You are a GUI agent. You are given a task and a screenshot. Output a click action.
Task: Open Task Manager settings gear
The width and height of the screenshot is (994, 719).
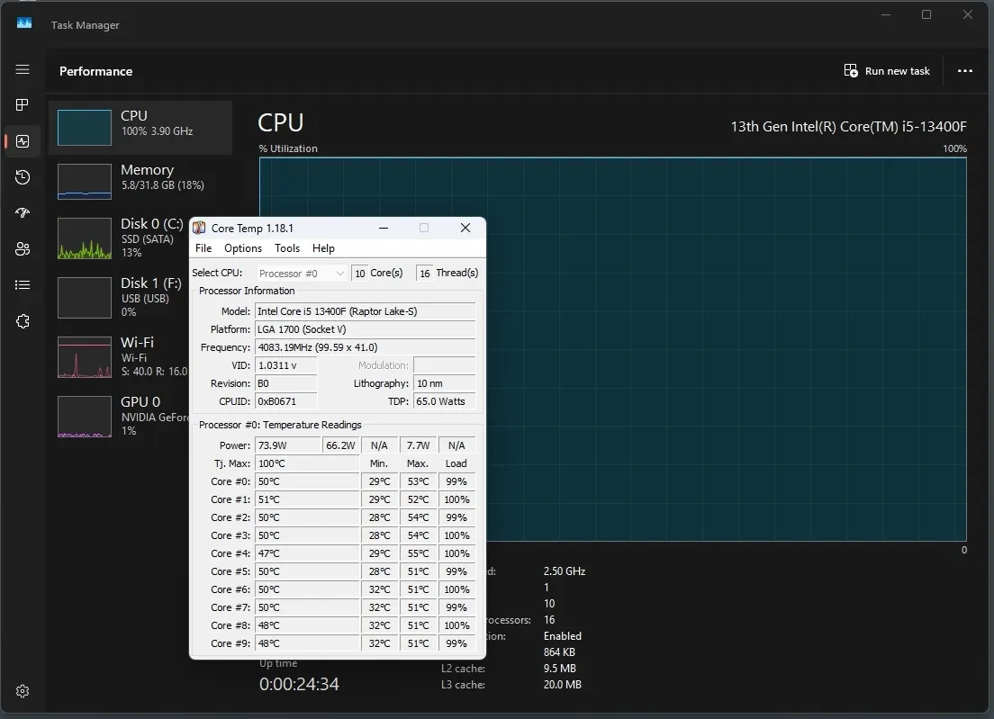click(23, 691)
